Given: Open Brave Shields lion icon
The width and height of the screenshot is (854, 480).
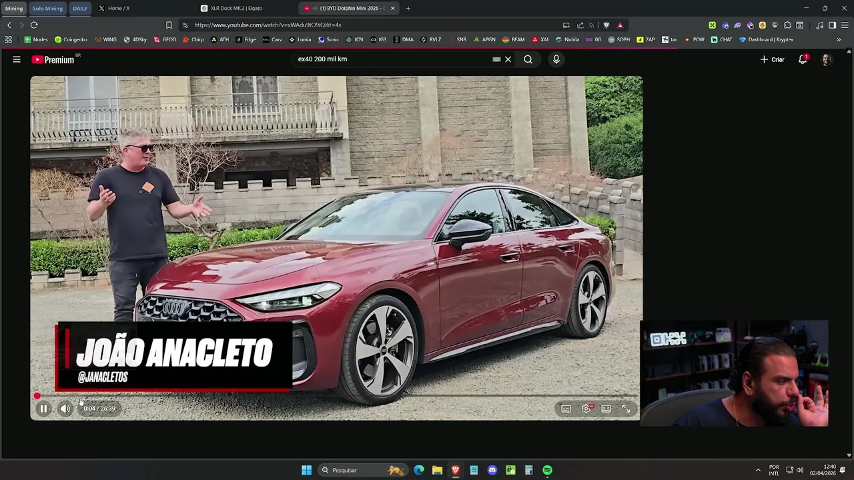Looking at the screenshot, I should [606, 25].
